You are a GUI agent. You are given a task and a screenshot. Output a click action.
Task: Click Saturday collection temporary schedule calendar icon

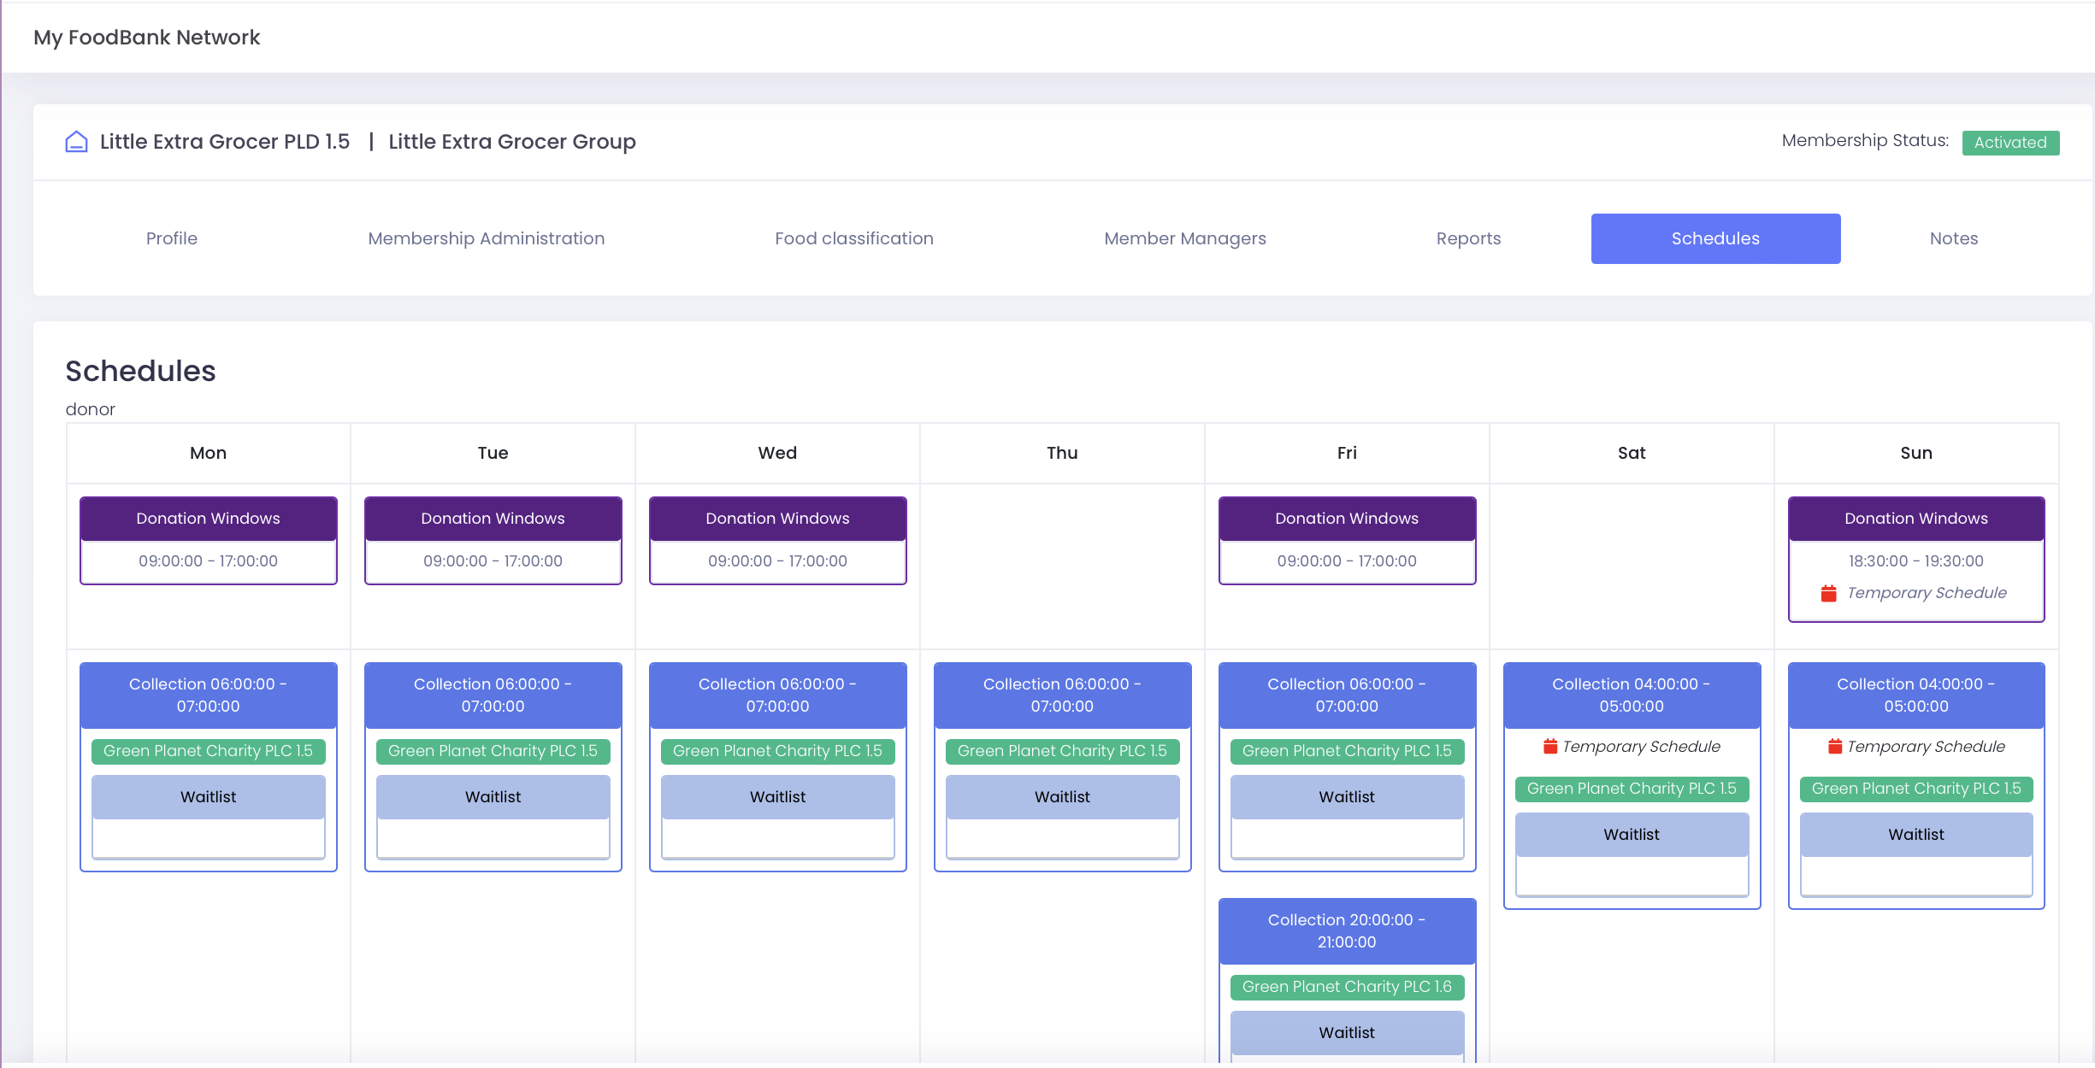click(1549, 747)
